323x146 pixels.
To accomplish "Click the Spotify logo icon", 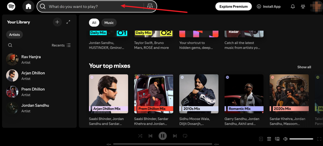I will 11,6.
